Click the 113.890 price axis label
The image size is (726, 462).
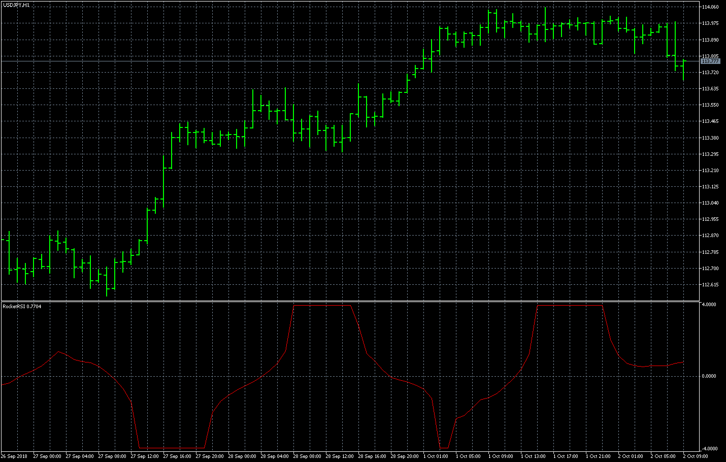[x=710, y=40]
